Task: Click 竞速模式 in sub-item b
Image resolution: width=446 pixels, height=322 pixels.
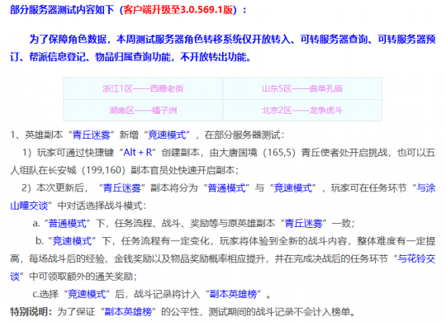Action: pyautogui.click(x=72, y=241)
